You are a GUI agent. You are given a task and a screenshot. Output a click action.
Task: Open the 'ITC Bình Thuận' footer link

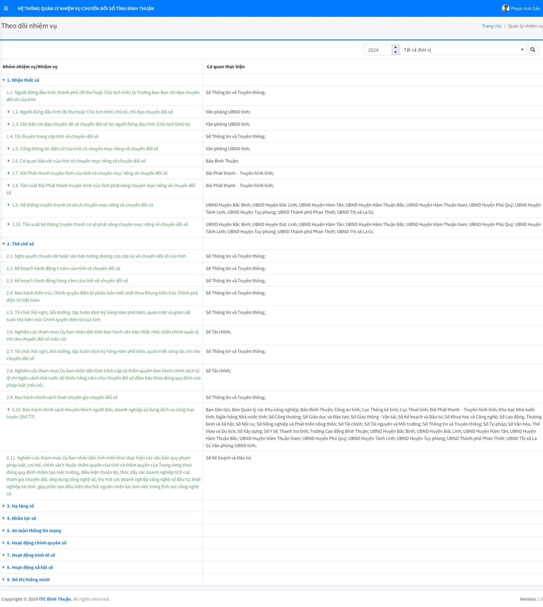click(55, 599)
